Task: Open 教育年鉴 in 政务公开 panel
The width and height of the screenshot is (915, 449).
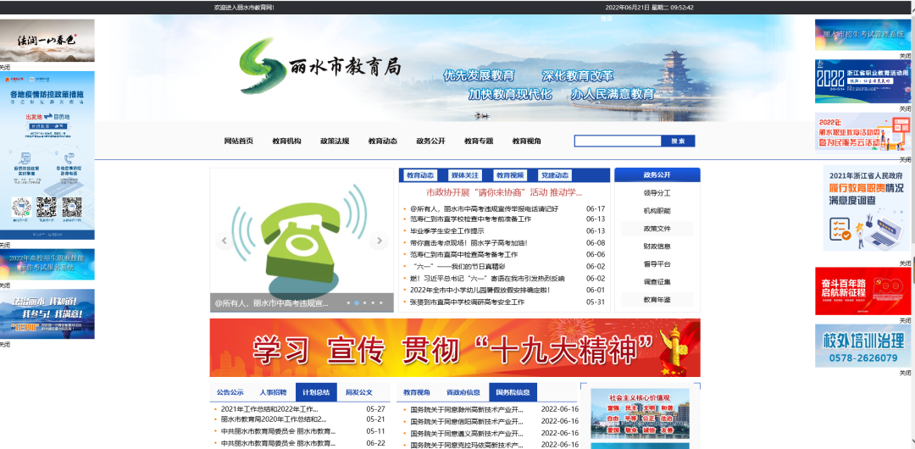Action: 657,300
